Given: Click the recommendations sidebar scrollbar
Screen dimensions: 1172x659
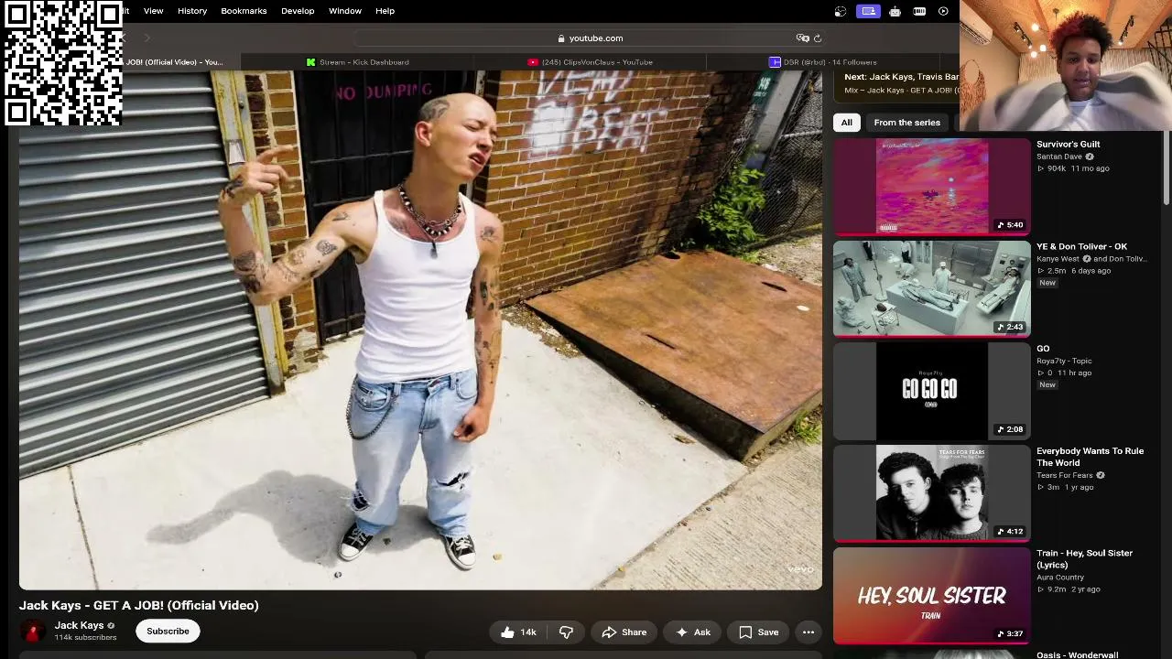Looking at the screenshot, I should pos(1167,169).
